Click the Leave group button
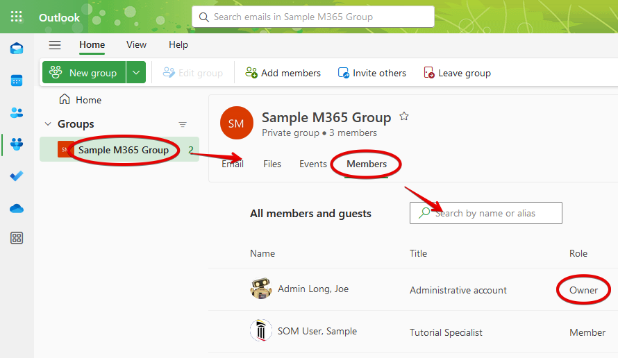This screenshot has height=358, width=618. pos(457,73)
